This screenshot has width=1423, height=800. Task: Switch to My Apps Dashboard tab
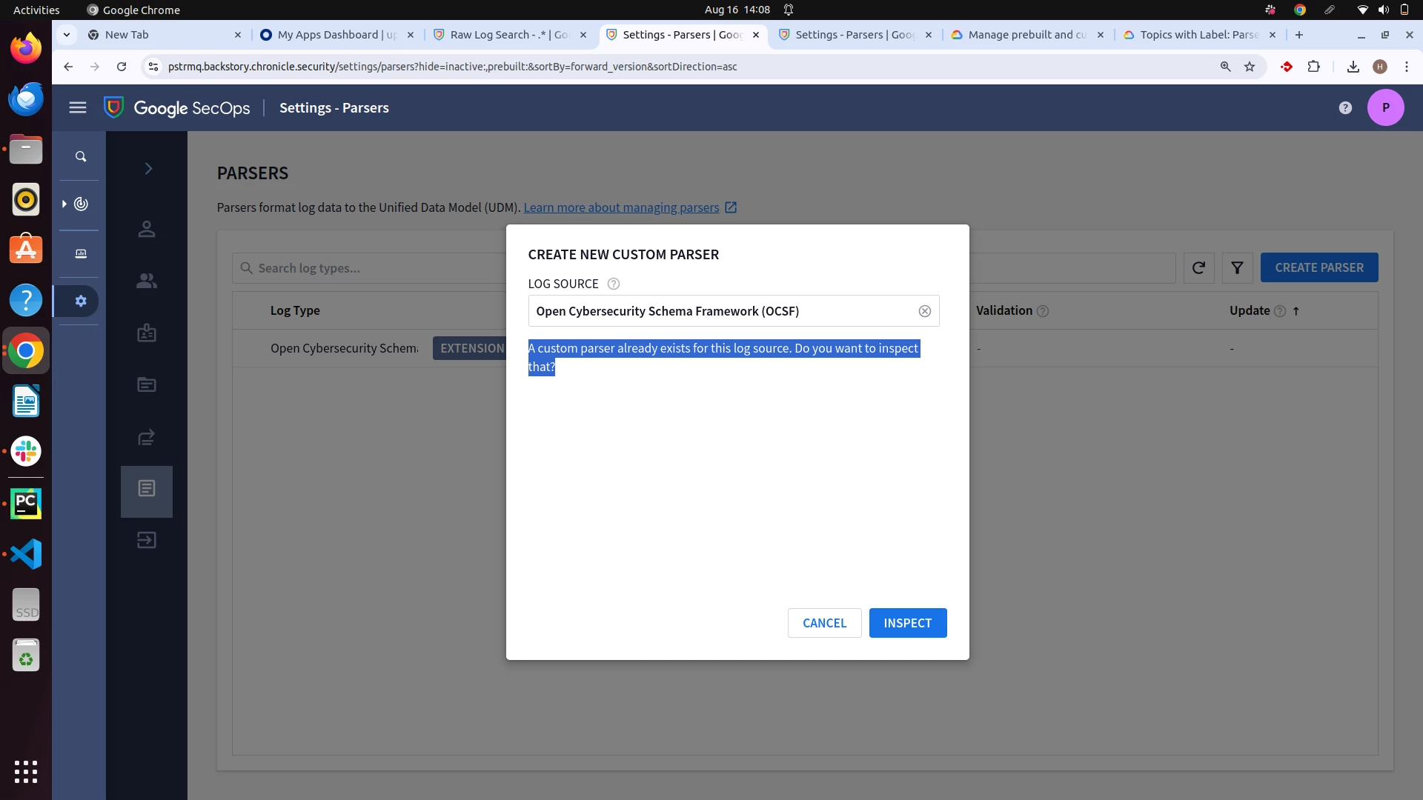point(337,35)
